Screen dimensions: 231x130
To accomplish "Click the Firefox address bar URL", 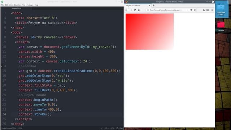I will 166,10.
